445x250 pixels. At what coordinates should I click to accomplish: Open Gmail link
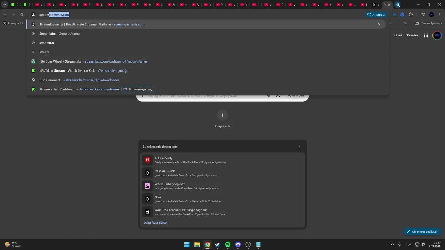pos(398,35)
